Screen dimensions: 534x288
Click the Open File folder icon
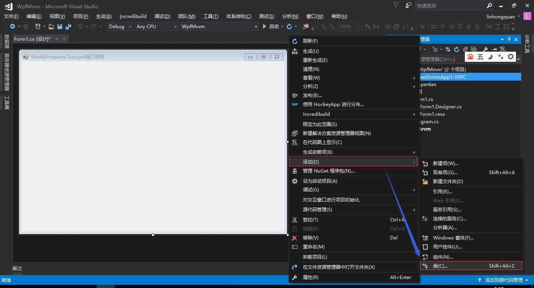pyautogui.click(x=51, y=26)
